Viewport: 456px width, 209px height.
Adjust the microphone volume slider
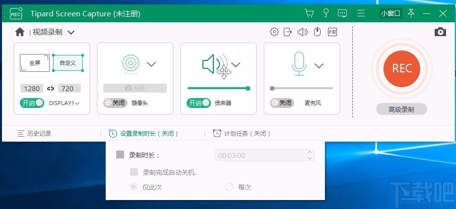(302, 88)
